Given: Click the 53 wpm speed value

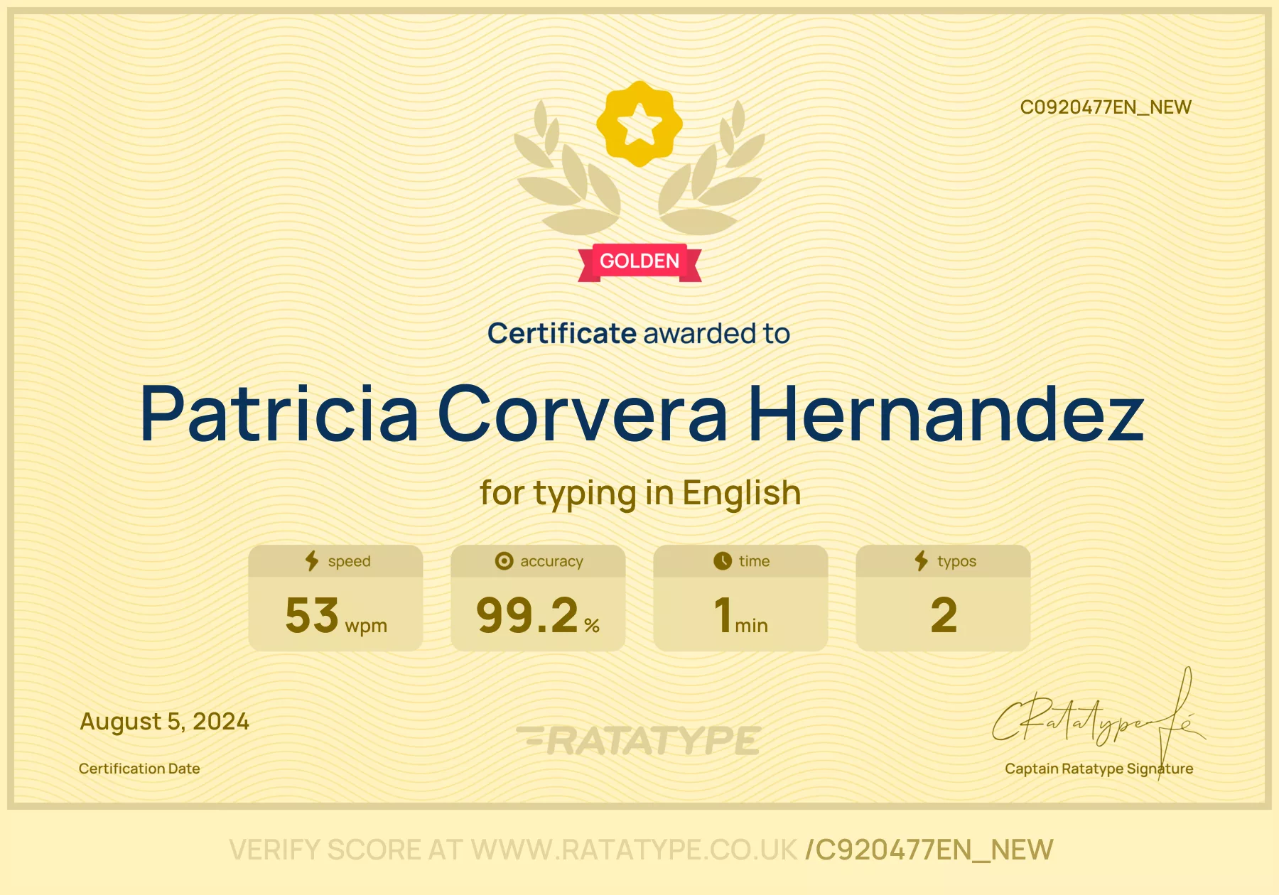Looking at the screenshot, I should (x=336, y=615).
